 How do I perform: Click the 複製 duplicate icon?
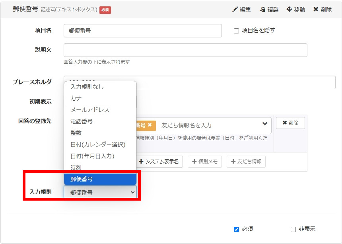coord(262,9)
